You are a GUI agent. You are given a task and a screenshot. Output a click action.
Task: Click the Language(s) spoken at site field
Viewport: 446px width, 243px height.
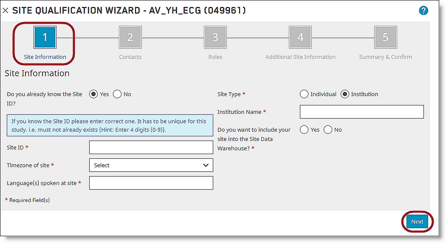tap(151, 183)
